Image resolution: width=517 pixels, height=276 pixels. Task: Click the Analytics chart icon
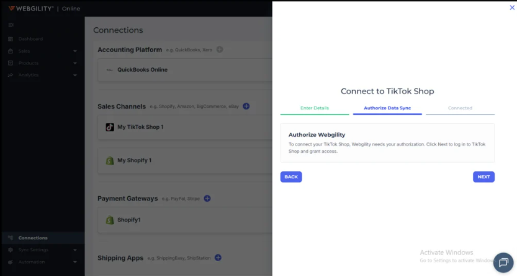[11, 75]
